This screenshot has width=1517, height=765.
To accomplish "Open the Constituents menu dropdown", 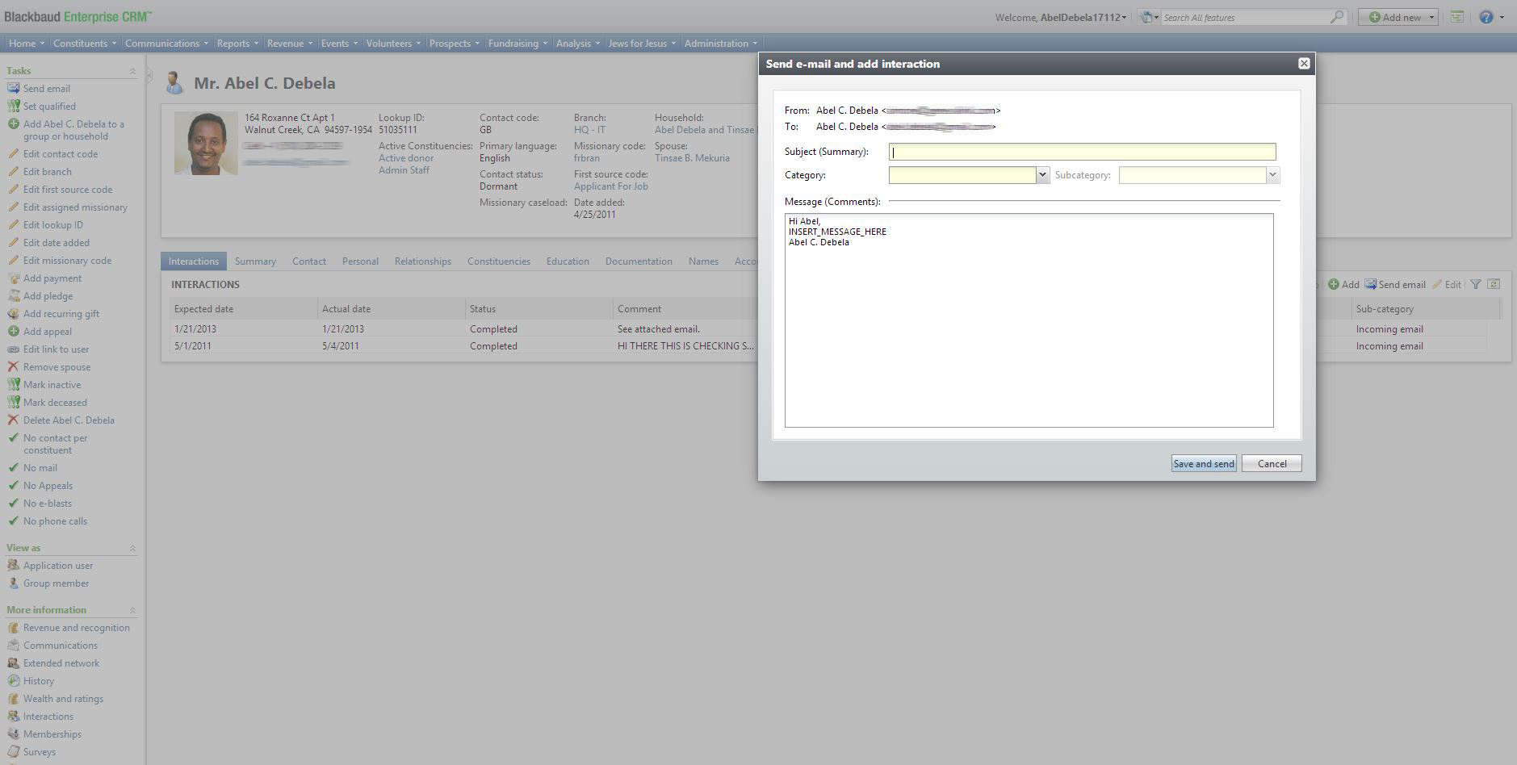I will pyautogui.click(x=85, y=44).
